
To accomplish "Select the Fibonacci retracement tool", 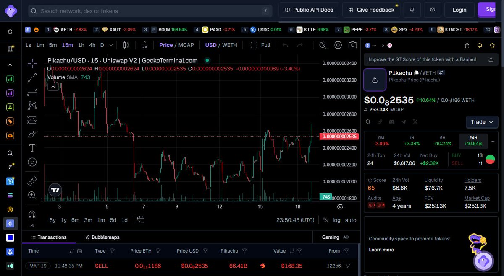I will (32, 91).
